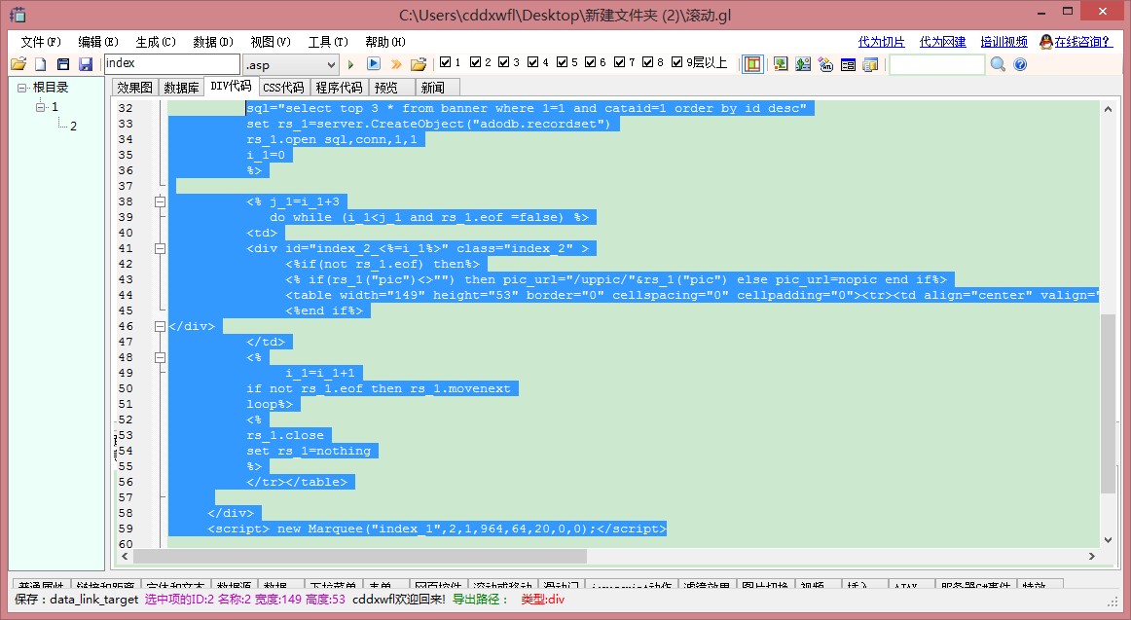This screenshot has width=1131, height=620.
Task: Open the .asp file extension dropdown
Action: point(330,65)
